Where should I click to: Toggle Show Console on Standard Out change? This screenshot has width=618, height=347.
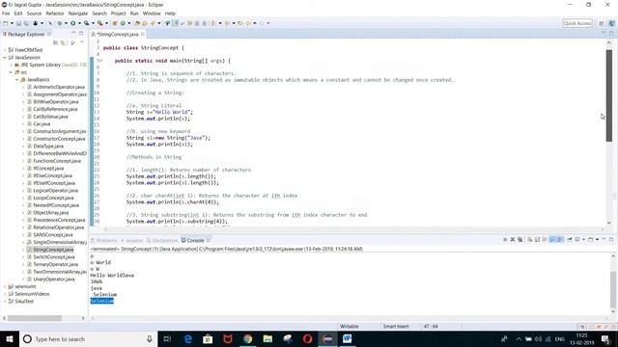tap(552, 240)
